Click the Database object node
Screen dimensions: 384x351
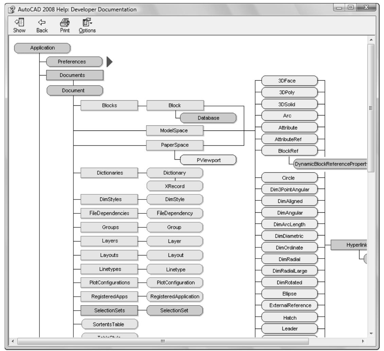(208, 118)
